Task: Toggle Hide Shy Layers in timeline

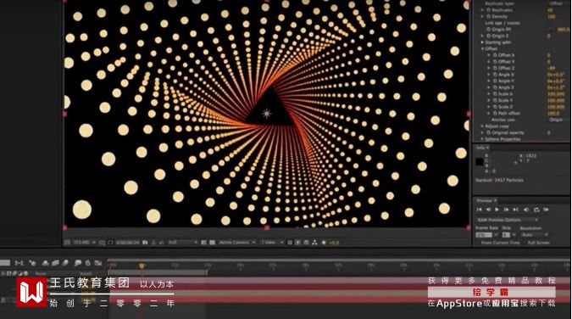Action: (x=45, y=263)
